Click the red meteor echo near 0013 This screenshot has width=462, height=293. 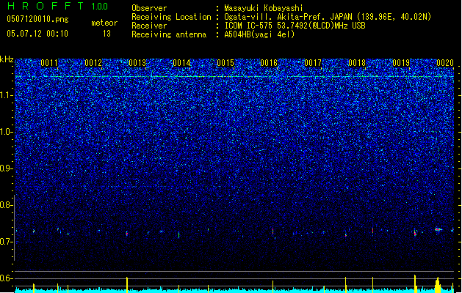127,234
